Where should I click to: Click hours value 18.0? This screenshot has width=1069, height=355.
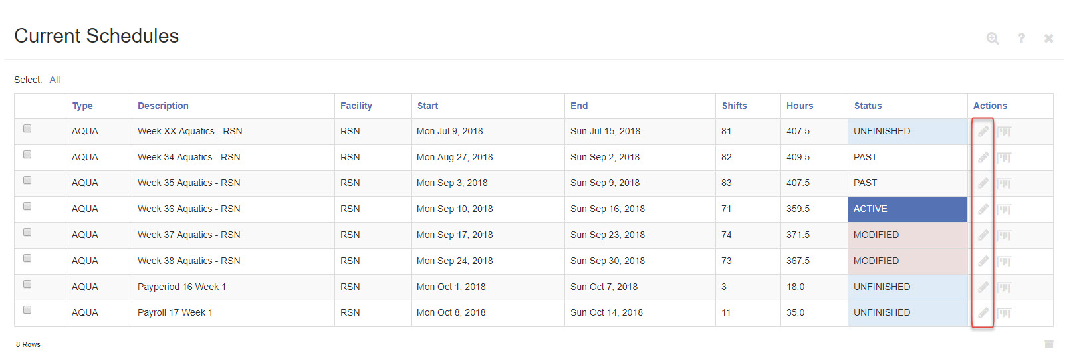(x=795, y=287)
